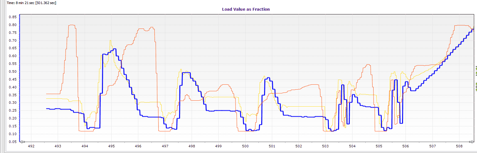Image resolution: width=477 pixels, height=153 pixels.
Task: Click the 0.10 y-axis label
Action: [13, 134]
